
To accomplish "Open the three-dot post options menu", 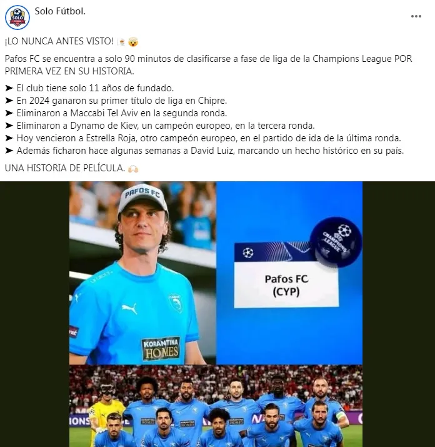I will coord(416,16).
